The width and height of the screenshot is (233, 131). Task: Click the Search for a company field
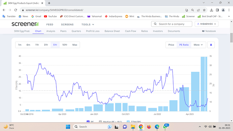coord(172,24)
